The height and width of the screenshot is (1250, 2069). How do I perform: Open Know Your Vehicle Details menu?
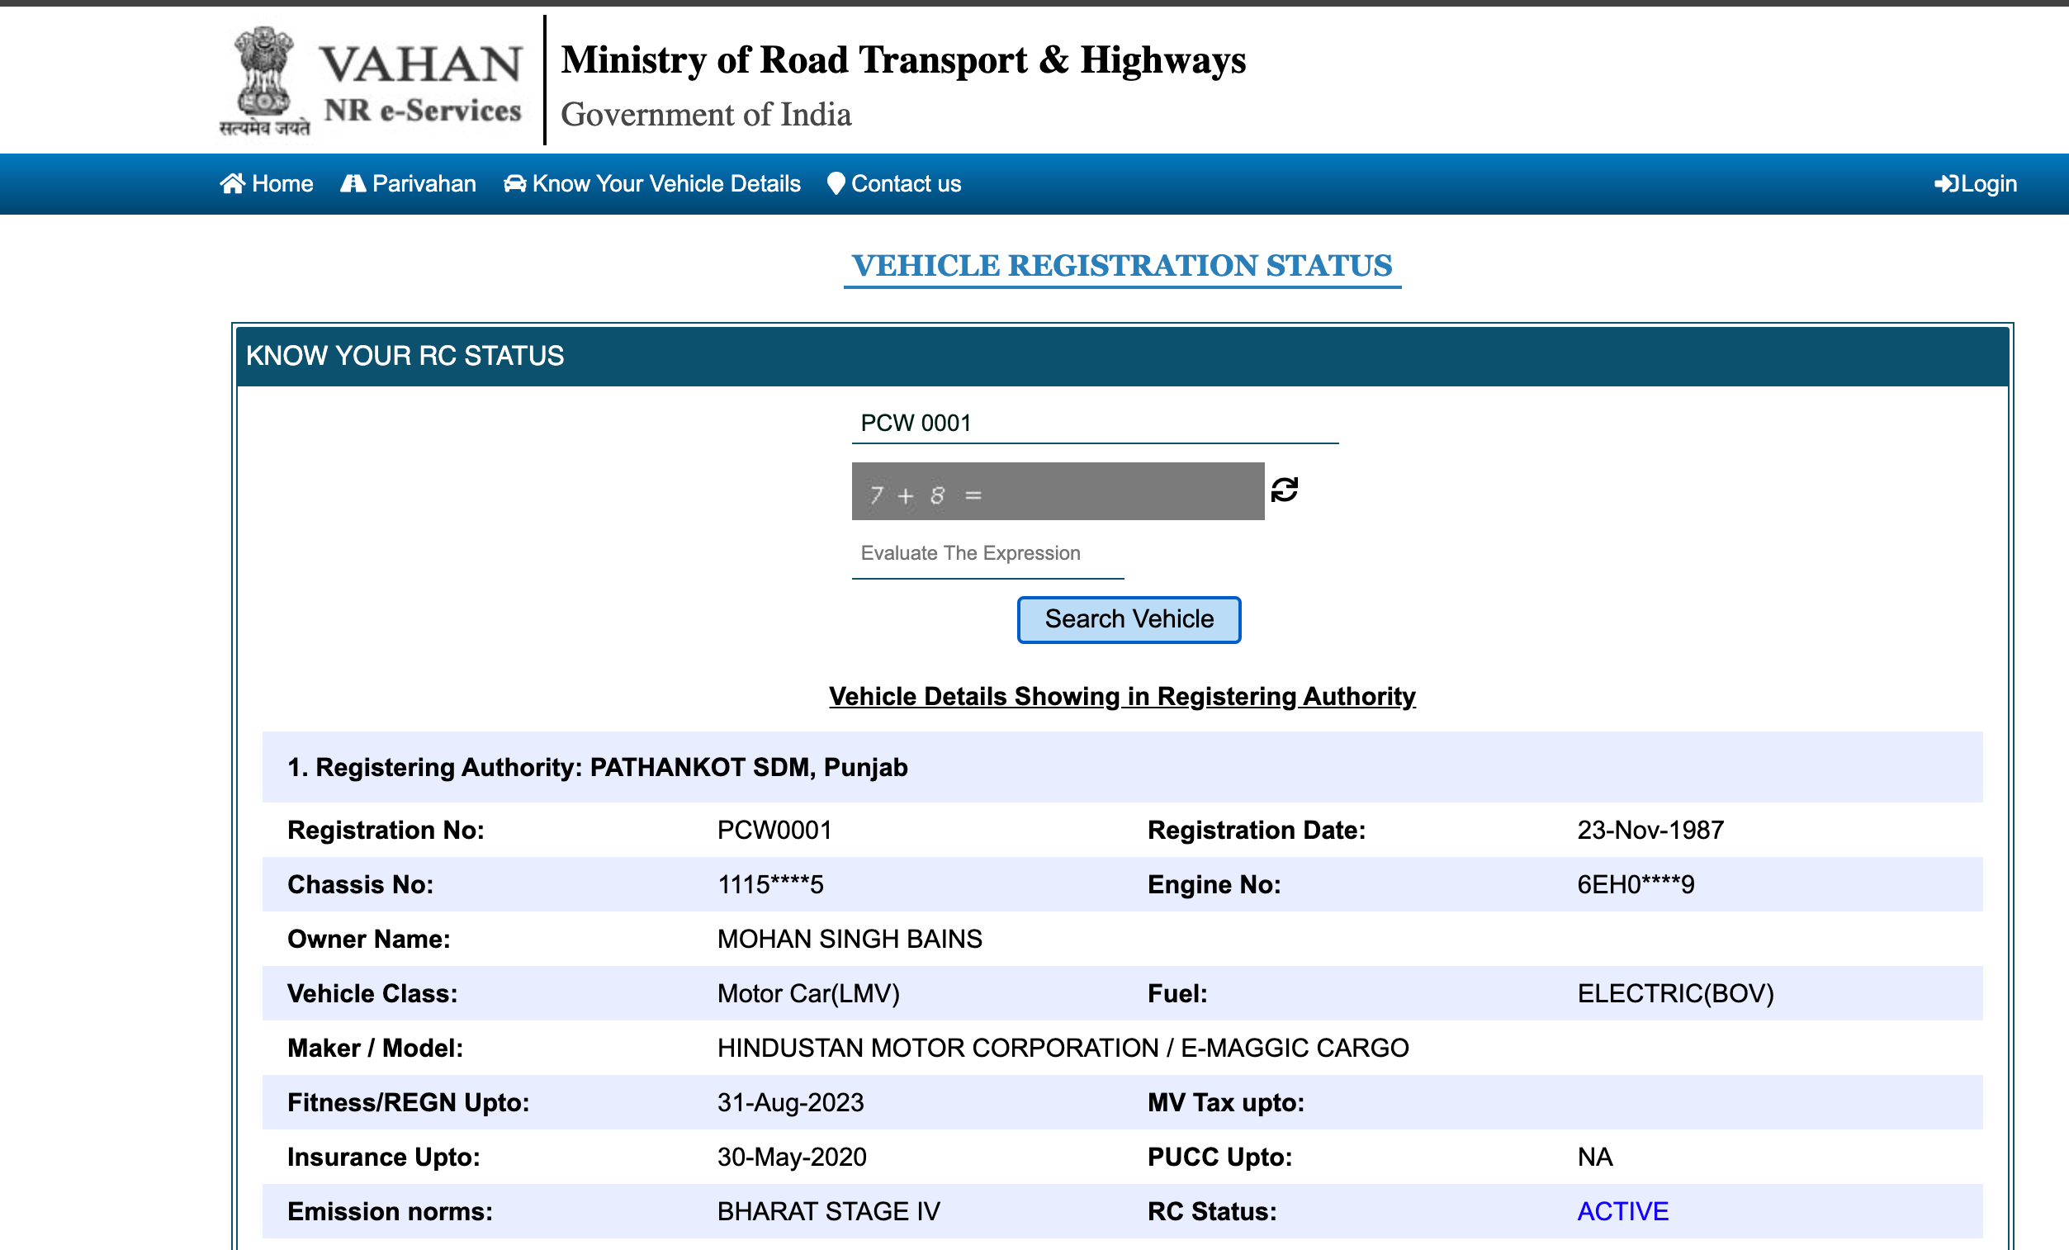click(x=666, y=184)
